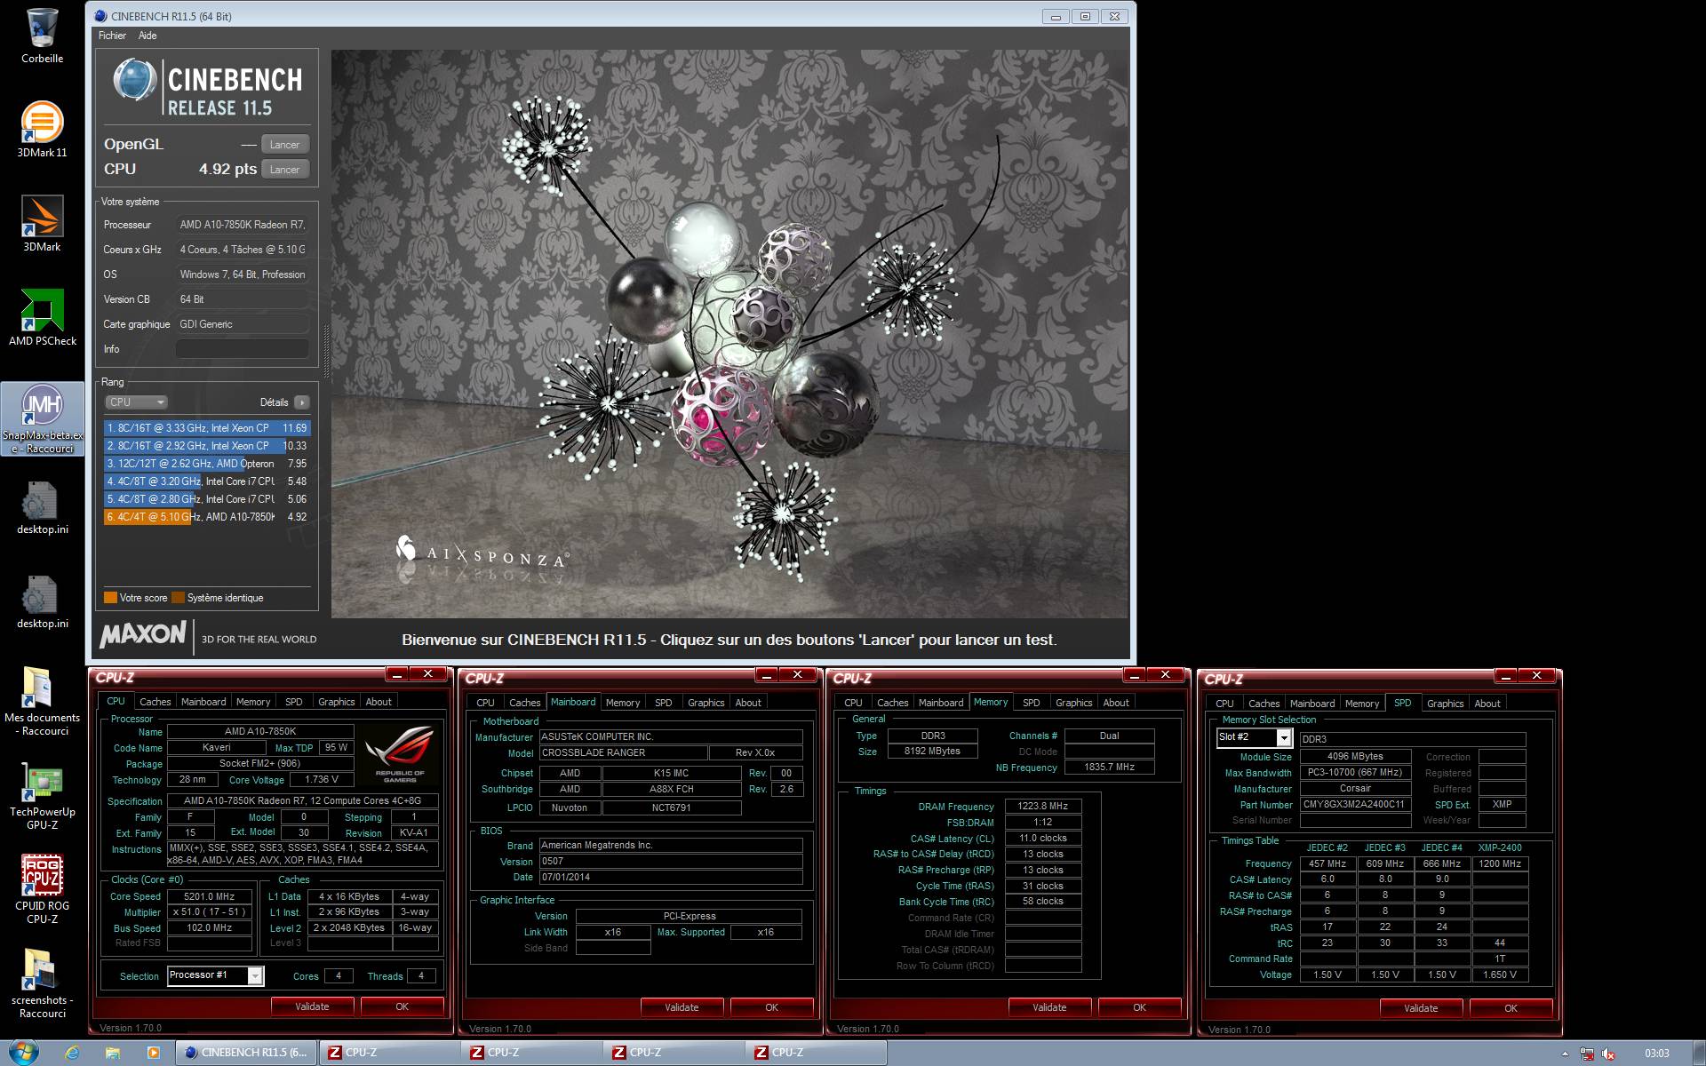Click the ROG logo in CPU-Z
The image size is (1706, 1066).
(401, 753)
